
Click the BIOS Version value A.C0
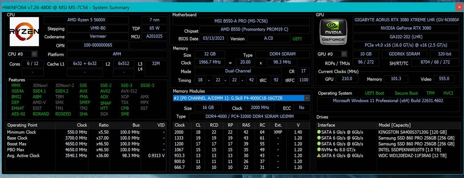(268, 39)
